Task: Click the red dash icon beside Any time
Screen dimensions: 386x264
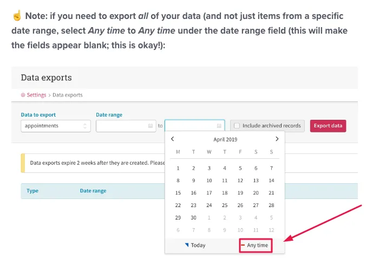Action: pos(243,245)
